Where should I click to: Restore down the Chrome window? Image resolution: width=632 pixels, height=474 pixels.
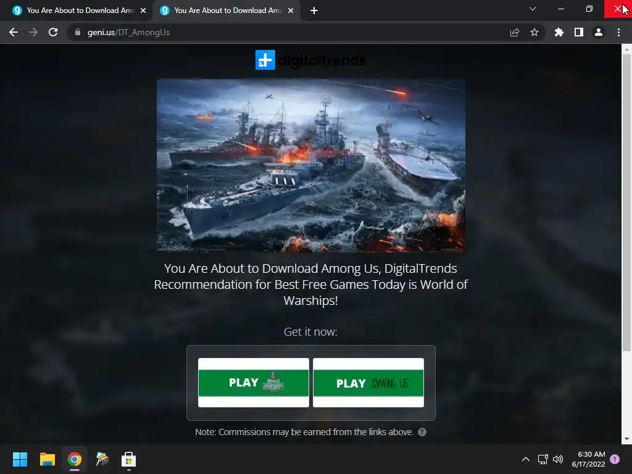[x=589, y=9]
